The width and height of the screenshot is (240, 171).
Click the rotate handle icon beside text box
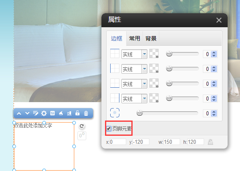pos(81,126)
